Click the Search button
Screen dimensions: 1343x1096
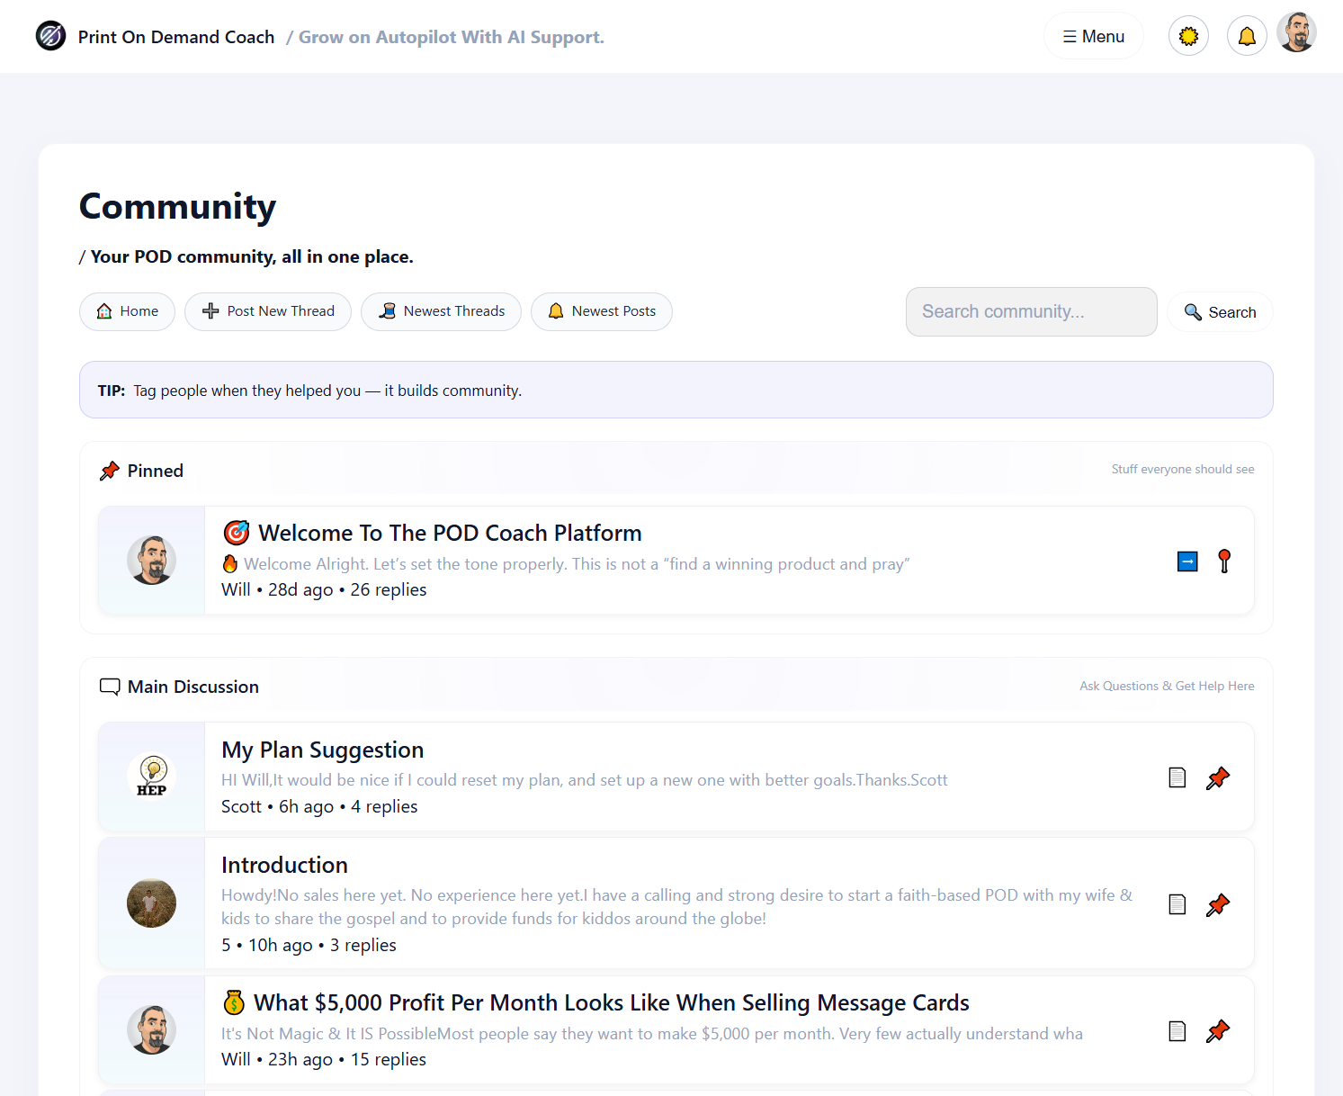(1220, 311)
